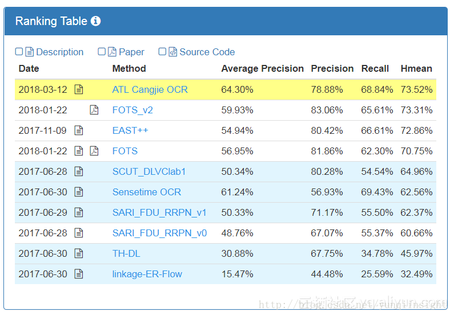
Task: Sort table by Average Precision header
Action: coord(262,69)
